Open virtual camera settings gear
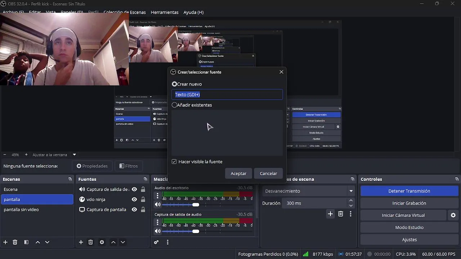The image size is (461, 259). click(453, 215)
